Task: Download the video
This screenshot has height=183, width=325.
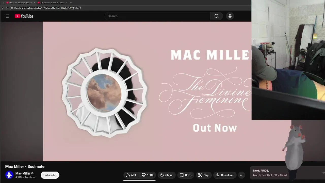Action: tap(224, 175)
